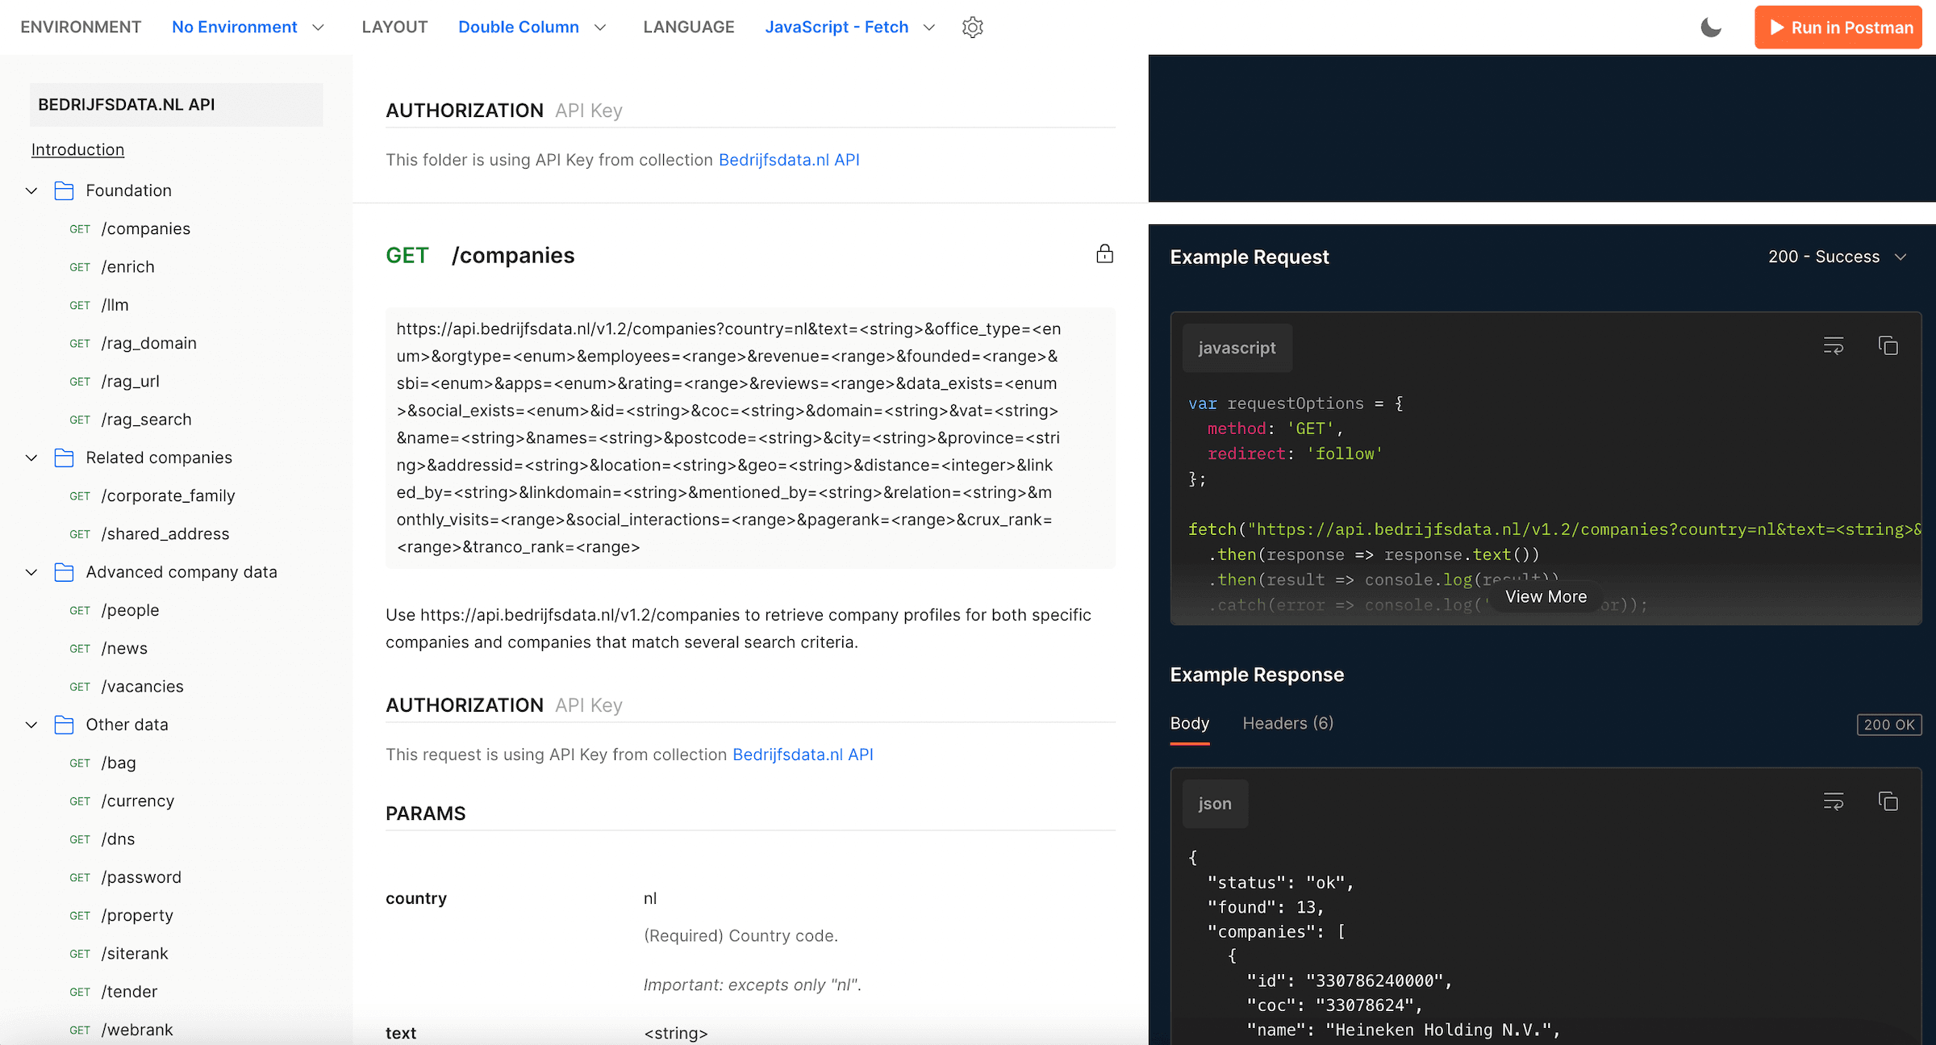This screenshot has width=1936, height=1045.
Task: Click the Other data folder icon
Action: pyautogui.click(x=64, y=725)
